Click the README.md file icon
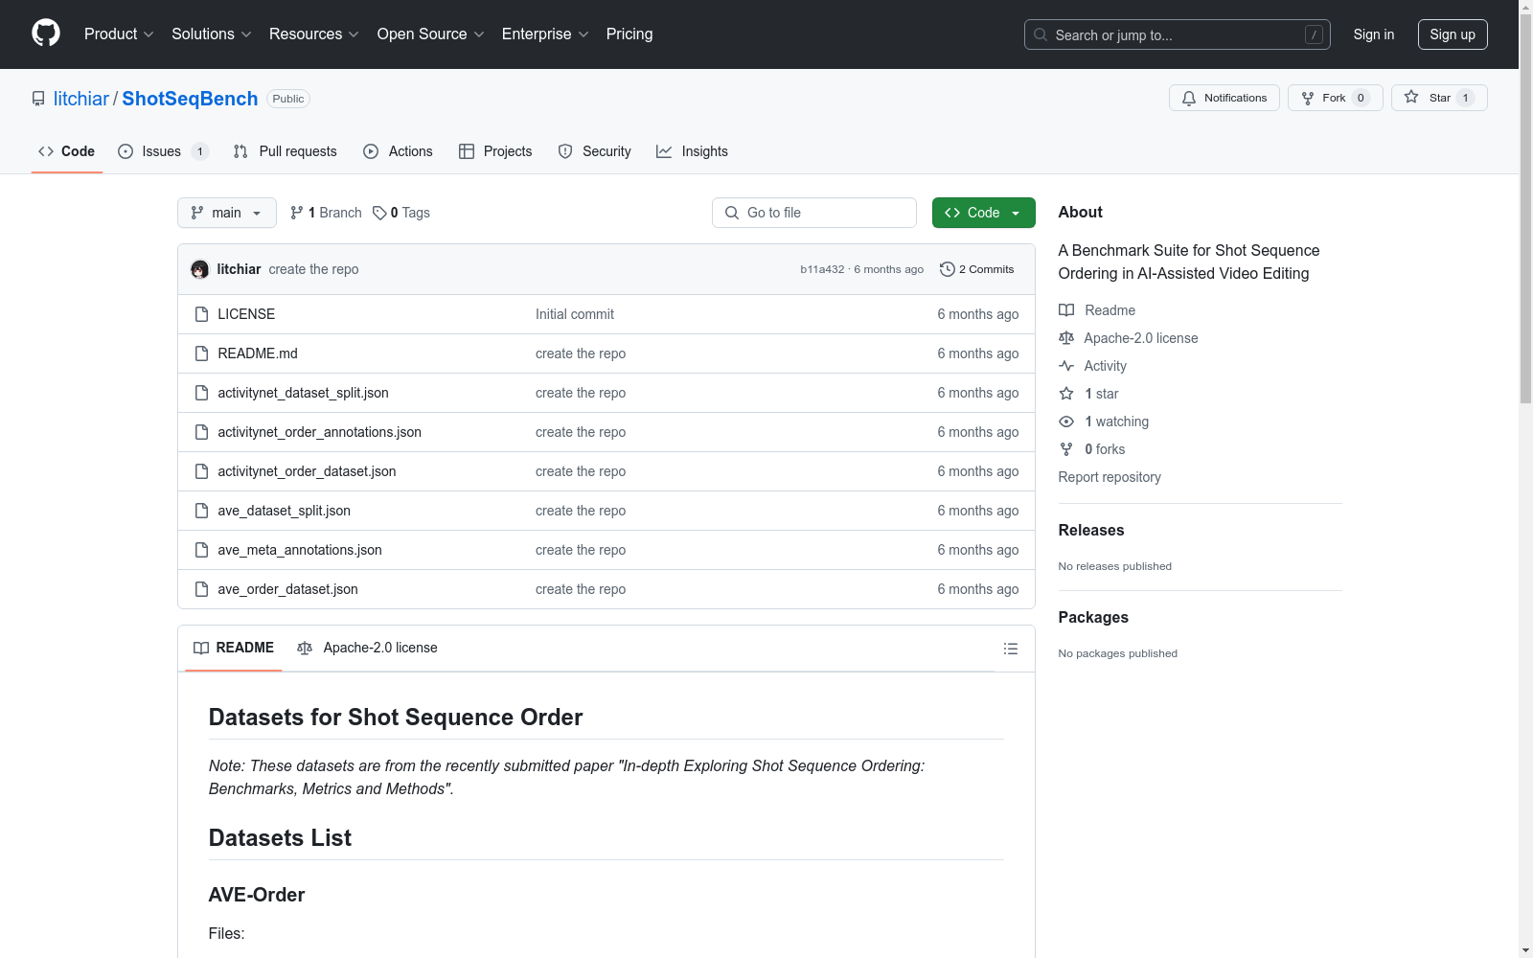 201,354
